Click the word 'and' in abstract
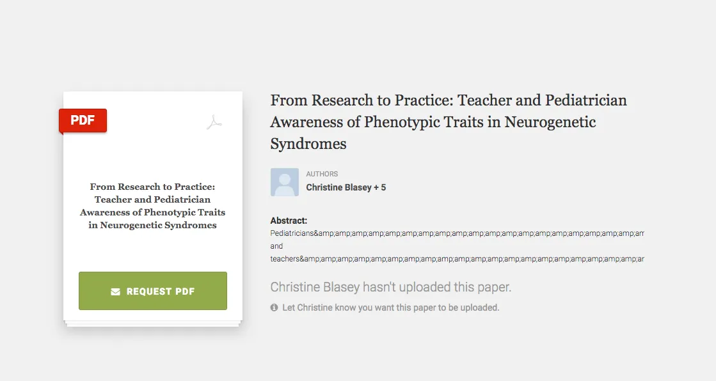The image size is (716, 381). pyautogui.click(x=276, y=246)
